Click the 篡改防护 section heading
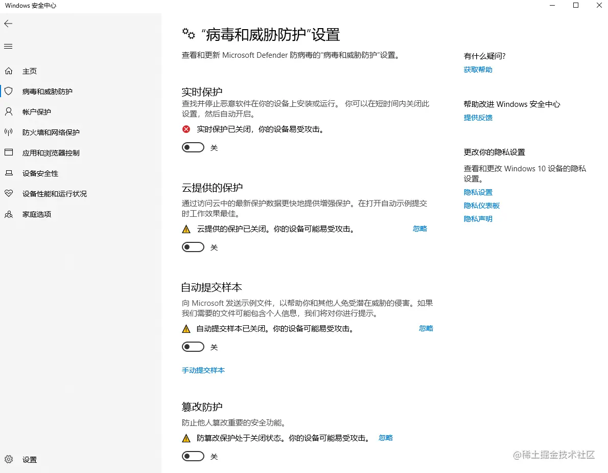The height and width of the screenshot is (473, 608). 202,407
